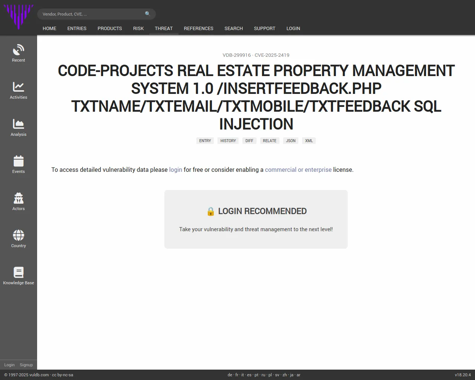The height and width of the screenshot is (380, 475).
Task: Select the ENTRY tab button
Action: point(205,141)
